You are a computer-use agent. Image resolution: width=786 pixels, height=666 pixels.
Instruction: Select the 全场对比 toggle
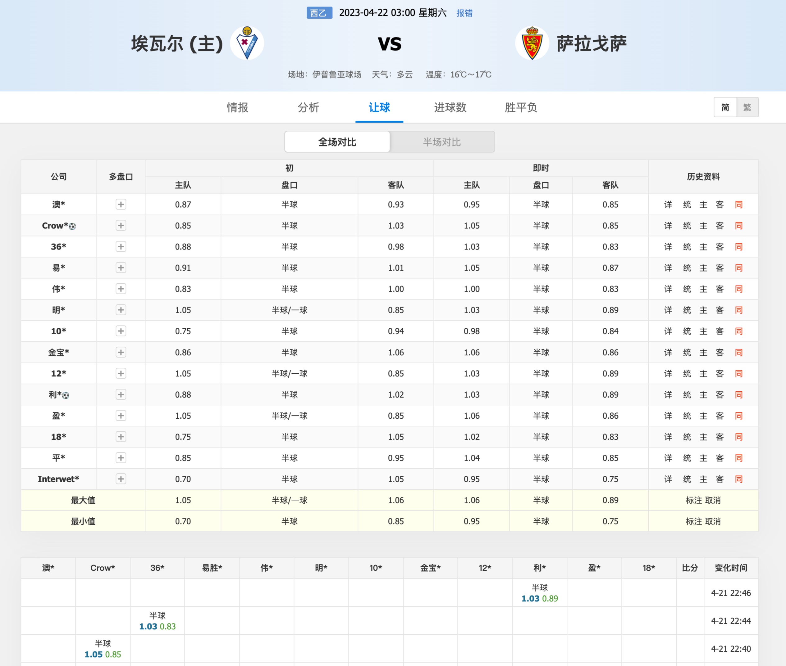[337, 142]
